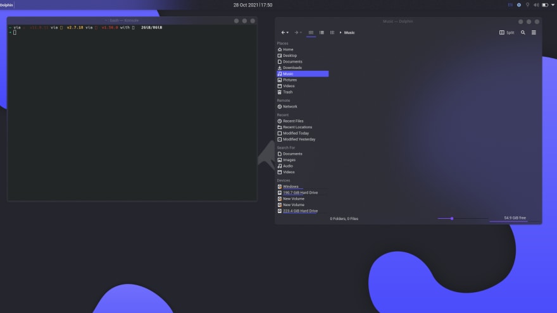Viewport: 557px width, 313px height.
Task: Open Trash in the Places panel
Action: tap(303, 92)
